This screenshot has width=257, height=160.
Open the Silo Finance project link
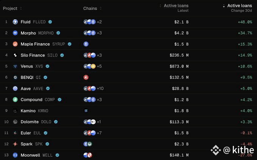click(x=33, y=55)
